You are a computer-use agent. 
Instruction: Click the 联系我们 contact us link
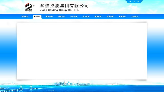(x=122, y=16)
